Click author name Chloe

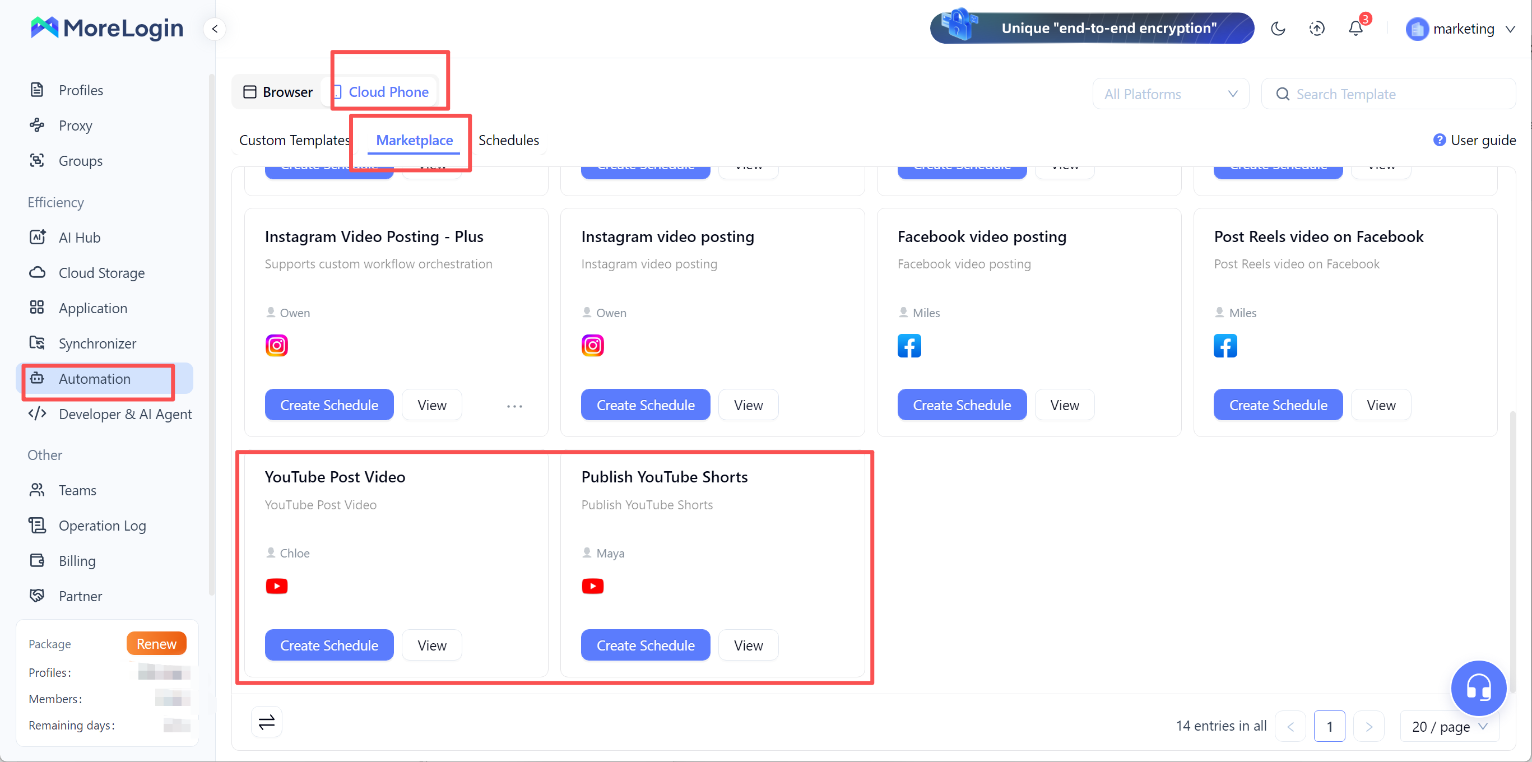(x=294, y=553)
